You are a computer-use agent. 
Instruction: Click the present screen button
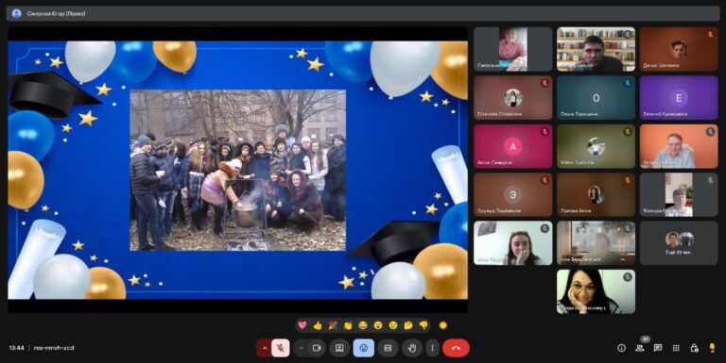tap(339, 348)
